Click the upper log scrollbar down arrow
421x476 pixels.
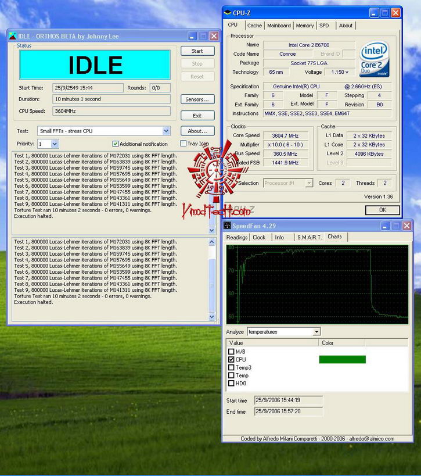[212, 230]
